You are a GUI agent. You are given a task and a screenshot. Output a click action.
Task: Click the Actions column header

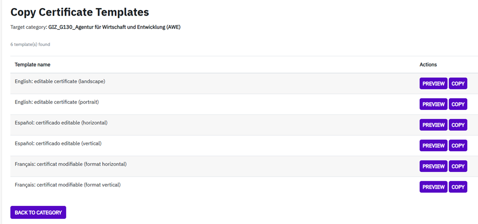pyautogui.click(x=428, y=65)
